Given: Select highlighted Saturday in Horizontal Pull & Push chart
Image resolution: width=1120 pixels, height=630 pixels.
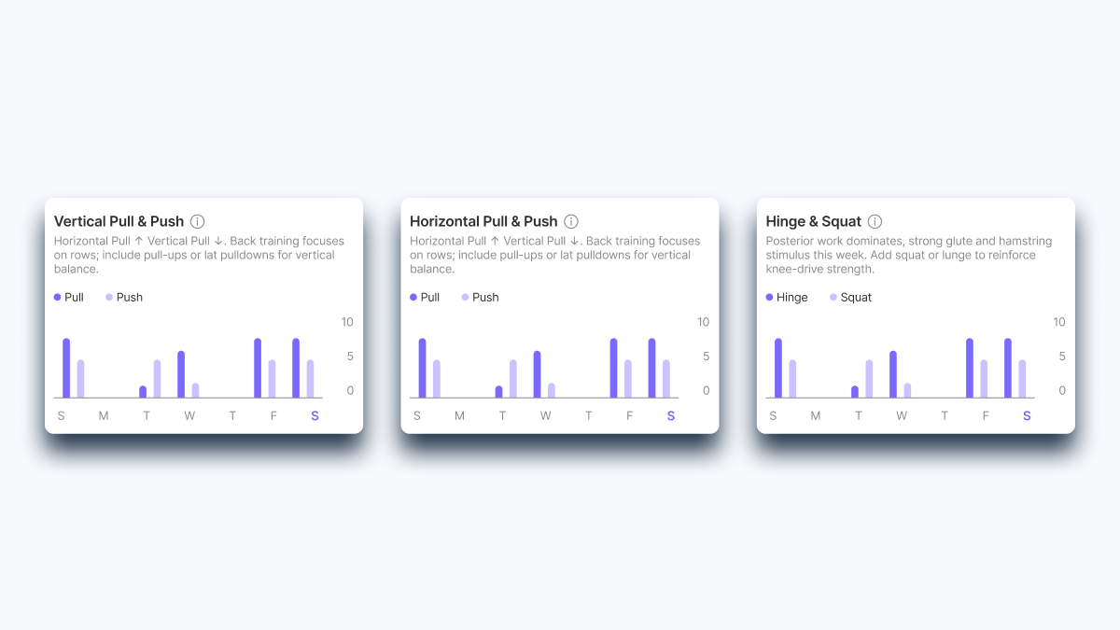Looking at the screenshot, I should tap(671, 416).
